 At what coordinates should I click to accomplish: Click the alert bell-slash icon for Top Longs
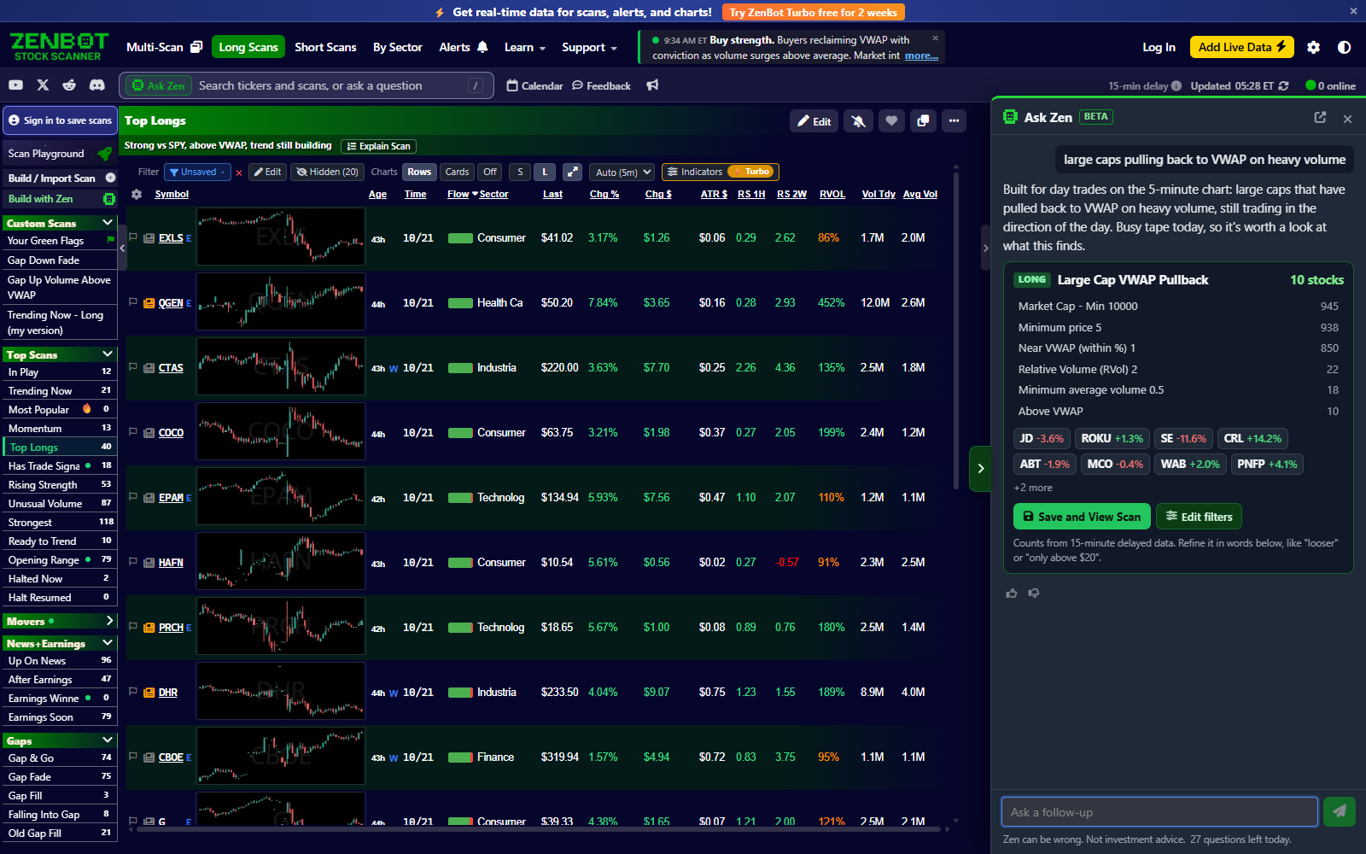coord(859,121)
